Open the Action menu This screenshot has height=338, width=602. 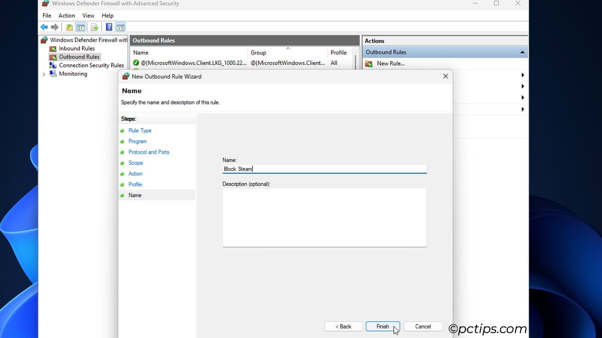click(x=67, y=16)
